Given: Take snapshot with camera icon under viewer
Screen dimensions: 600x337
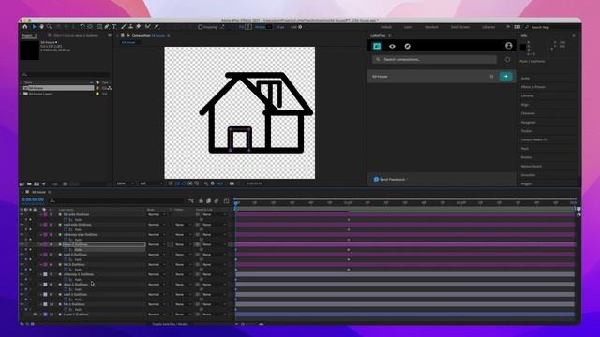Looking at the screenshot, I should (232, 183).
